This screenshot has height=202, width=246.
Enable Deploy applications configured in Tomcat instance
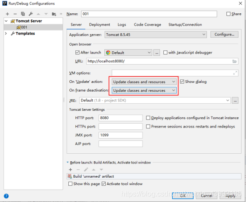click(x=148, y=118)
